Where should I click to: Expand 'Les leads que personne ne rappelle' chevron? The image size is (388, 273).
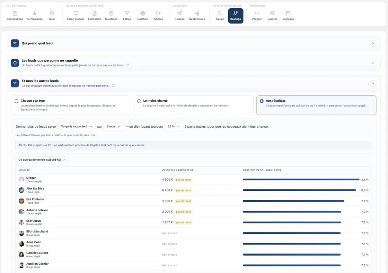click(373, 63)
